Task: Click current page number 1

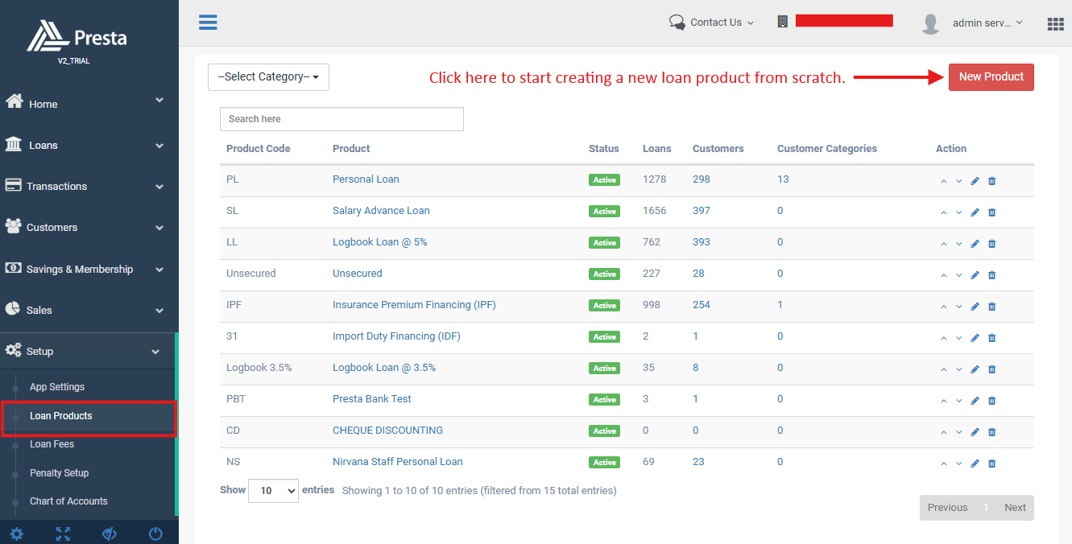Action: click(986, 507)
